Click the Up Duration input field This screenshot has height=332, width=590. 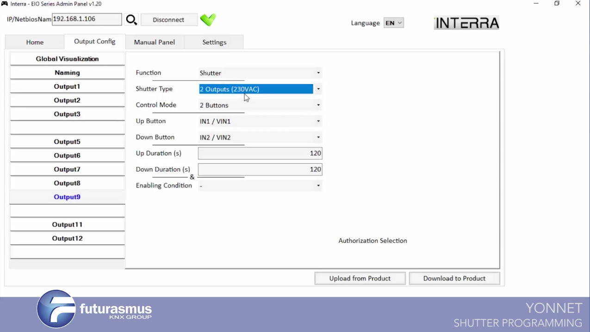(260, 154)
